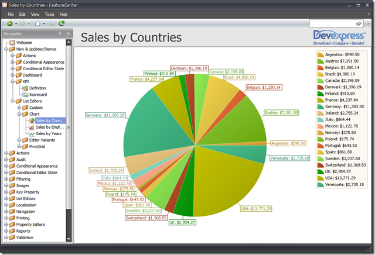This screenshot has height=255, width=375.
Task: Collapse the Chart tree node
Action: pos(19,114)
